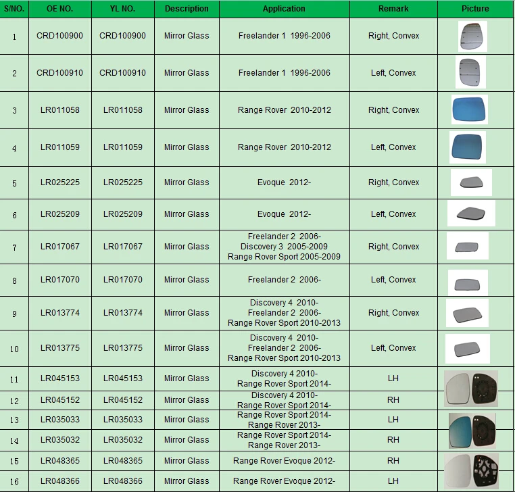Select 'Mirror Glass' description in row 4
Image resolution: width=515 pixels, height=492 pixels.
(x=187, y=147)
